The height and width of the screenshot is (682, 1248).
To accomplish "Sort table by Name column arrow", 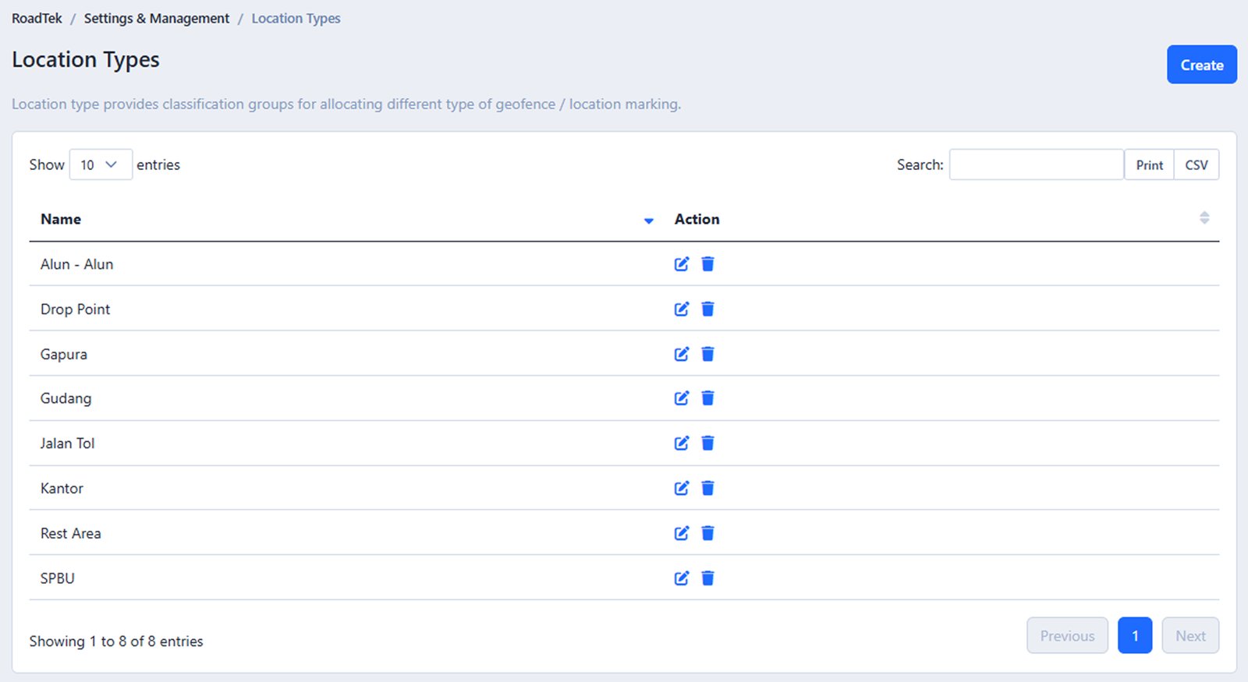I will coord(648,221).
